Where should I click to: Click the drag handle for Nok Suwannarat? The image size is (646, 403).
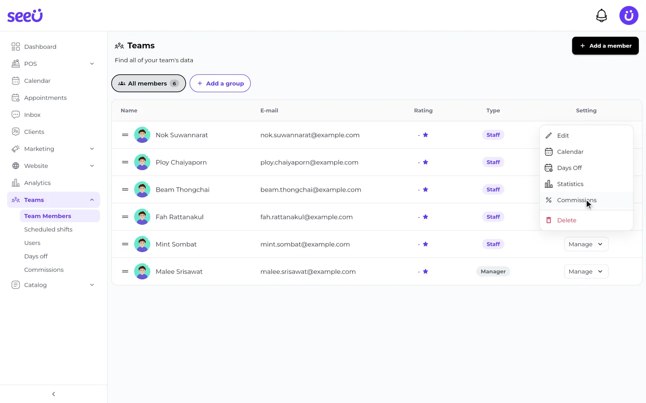(125, 135)
